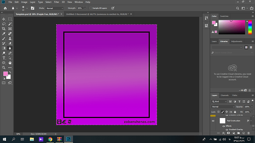Click the Delete layer trash icon
255x143 pixels.
[248, 133]
